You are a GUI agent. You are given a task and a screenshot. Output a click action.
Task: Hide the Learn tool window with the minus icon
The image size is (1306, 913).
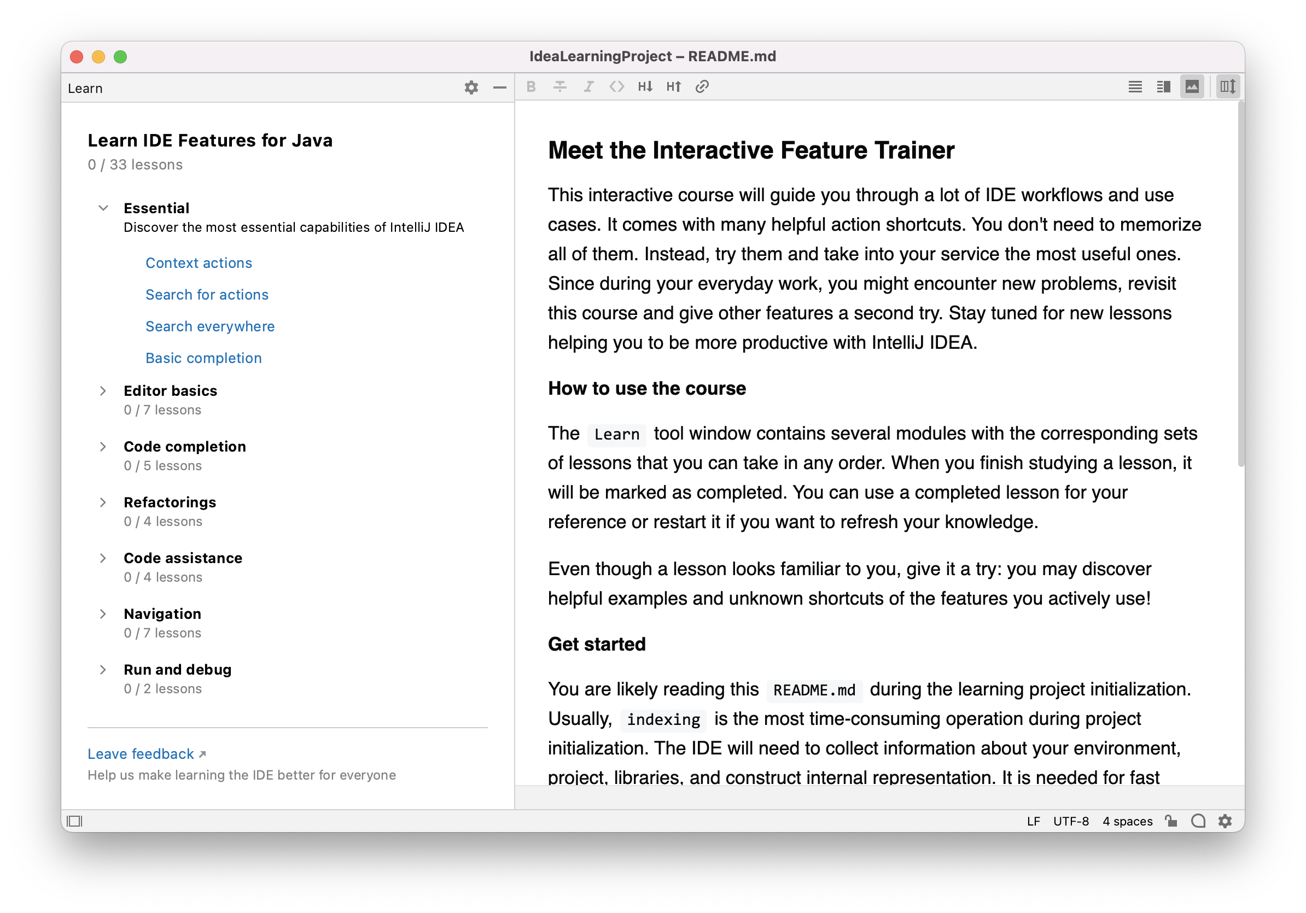[499, 87]
